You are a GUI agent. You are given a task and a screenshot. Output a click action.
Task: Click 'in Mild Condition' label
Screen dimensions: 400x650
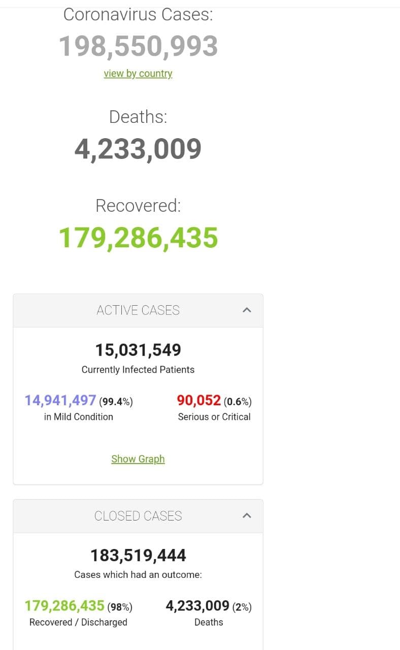coord(79,417)
